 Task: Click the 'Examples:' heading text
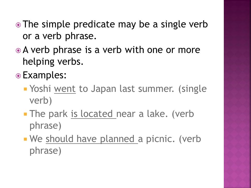click(x=44, y=75)
